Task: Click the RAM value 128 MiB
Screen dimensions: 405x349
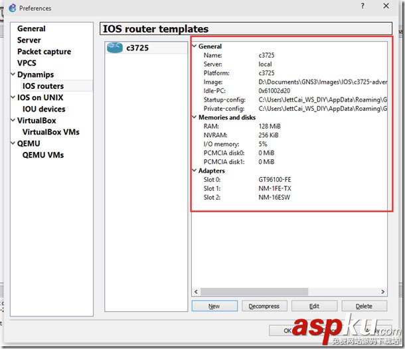Action: pos(270,126)
